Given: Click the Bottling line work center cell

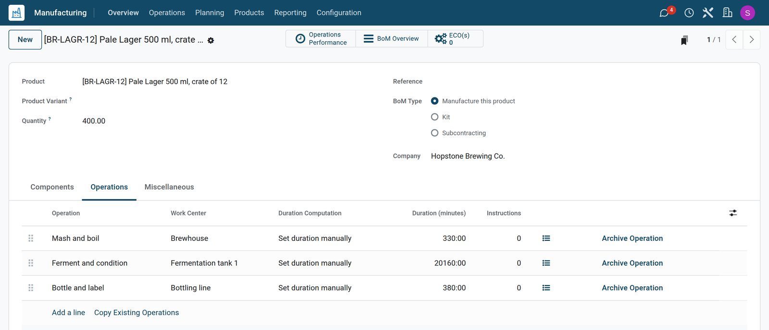Looking at the screenshot, I should coord(191,288).
